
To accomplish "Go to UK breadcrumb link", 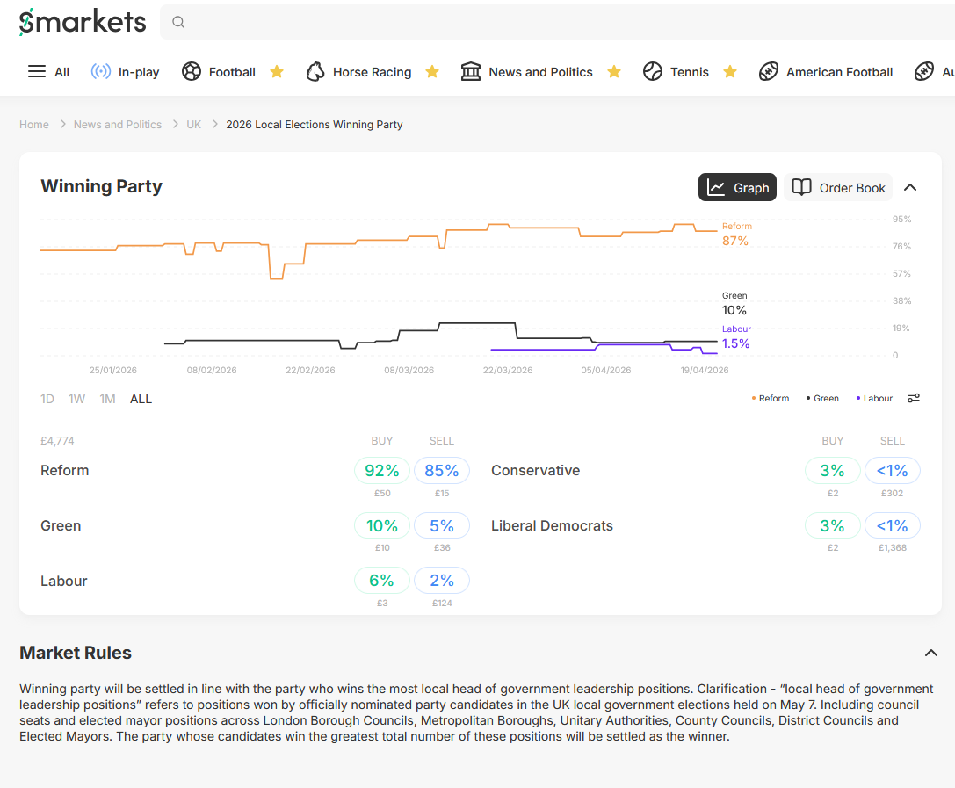I will [193, 125].
